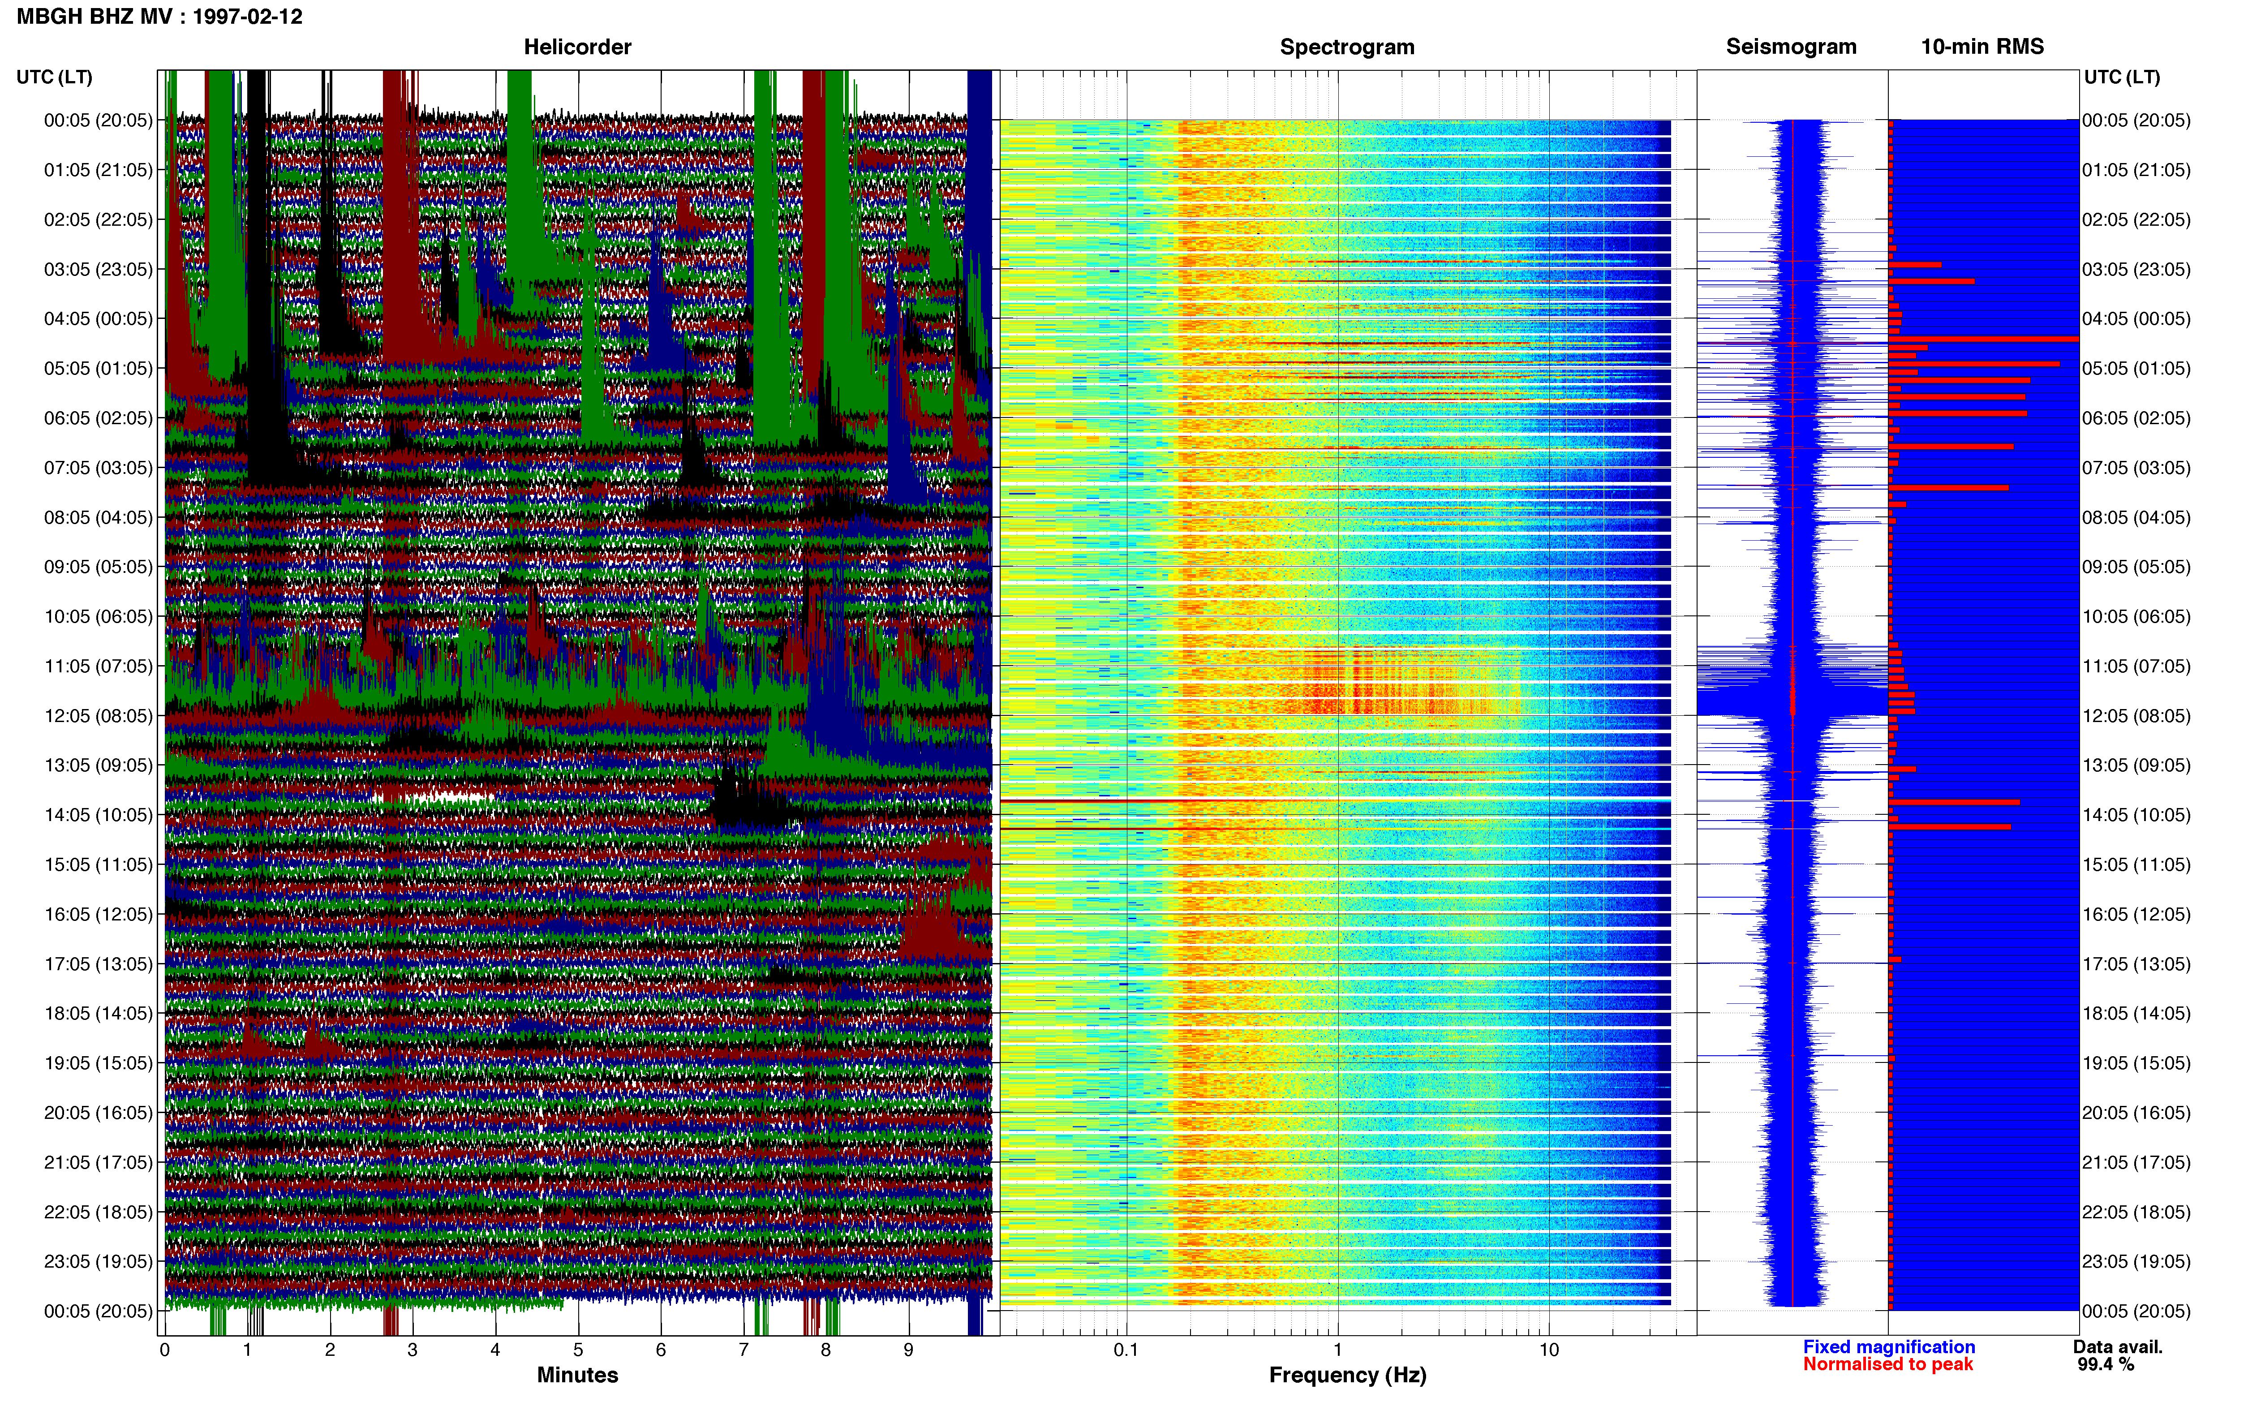Click the right 'UTC (LT)' axis label
2248x1406 pixels.
[x=2123, y=77]
